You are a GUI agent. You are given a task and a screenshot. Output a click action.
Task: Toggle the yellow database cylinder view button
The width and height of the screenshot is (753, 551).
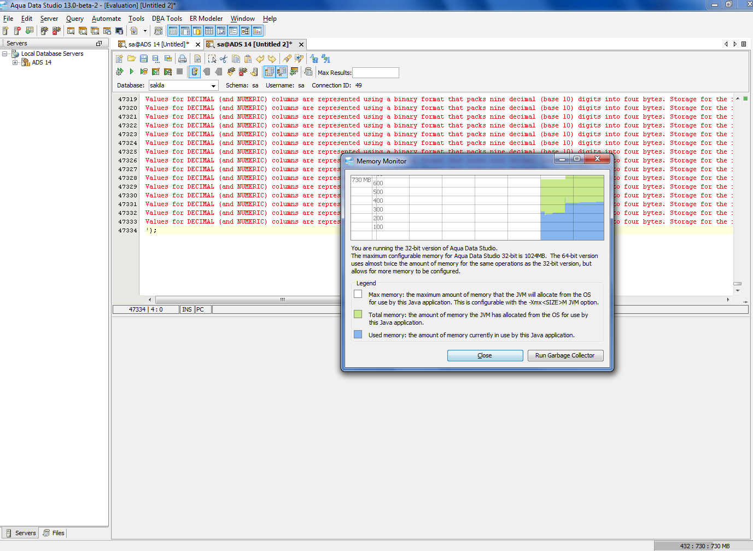[x=197, y=31]
